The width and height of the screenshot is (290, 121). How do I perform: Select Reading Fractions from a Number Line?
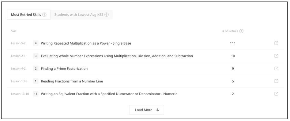(72, 81)
